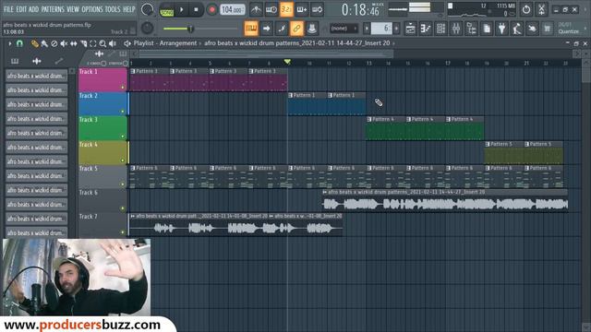Toggle wait for input before recording
Viewport: 591px width, 332px height.
[271, 10]
